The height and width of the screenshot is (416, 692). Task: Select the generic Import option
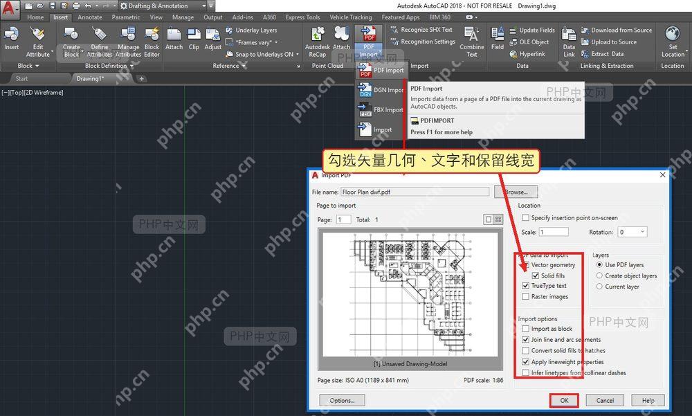pos(381,130)
